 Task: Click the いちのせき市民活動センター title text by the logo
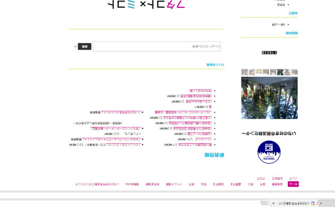269,133
